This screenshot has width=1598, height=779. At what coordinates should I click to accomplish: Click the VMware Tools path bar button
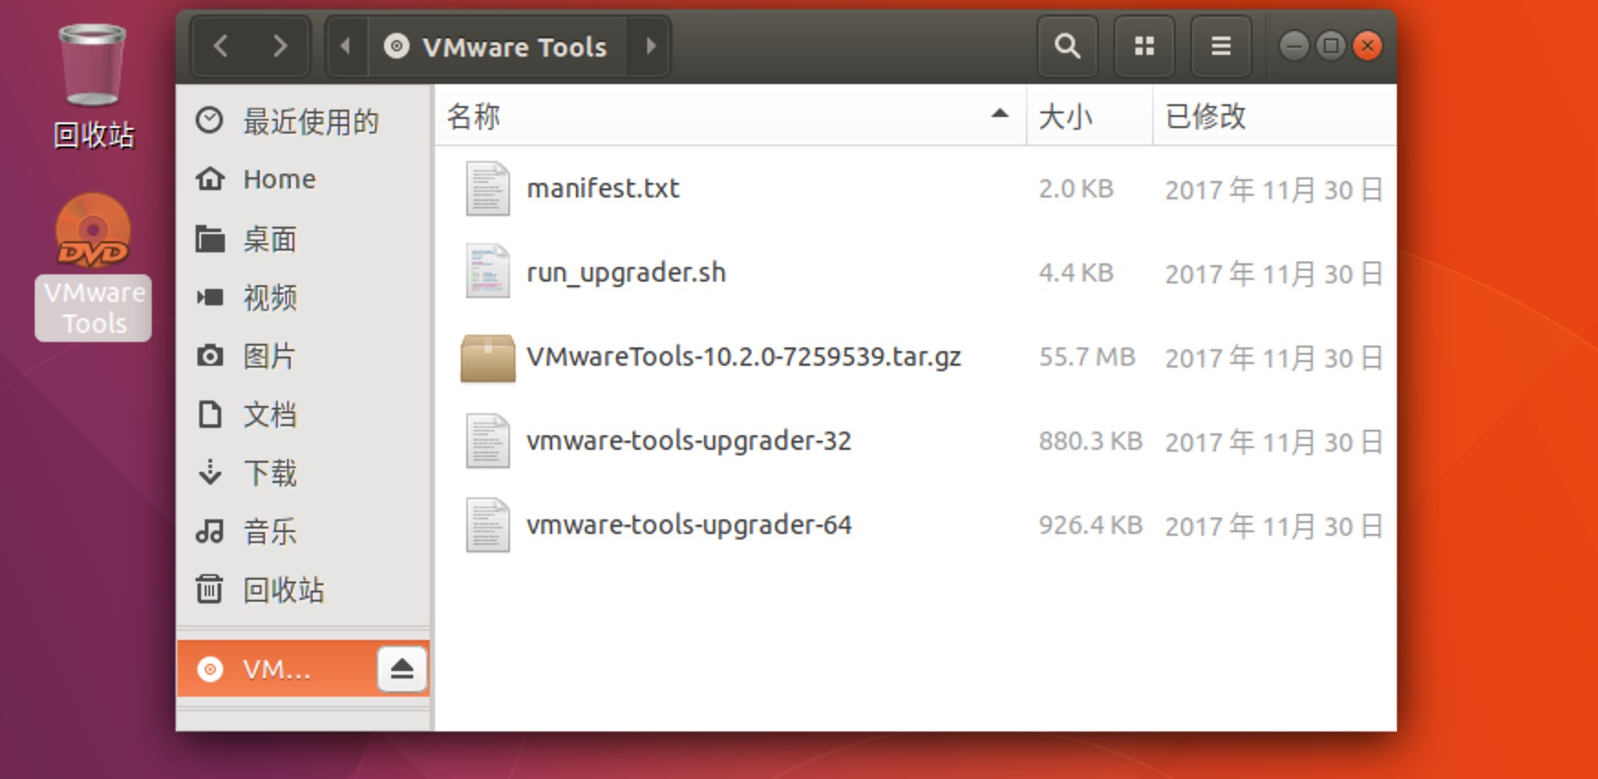click(x=497, y=46)
